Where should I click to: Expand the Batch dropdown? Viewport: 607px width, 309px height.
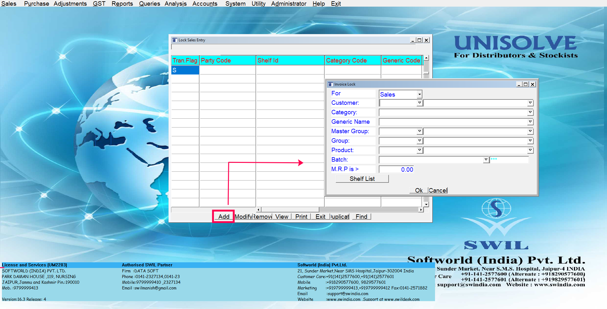pyautogui.click(x=486, y=160)
